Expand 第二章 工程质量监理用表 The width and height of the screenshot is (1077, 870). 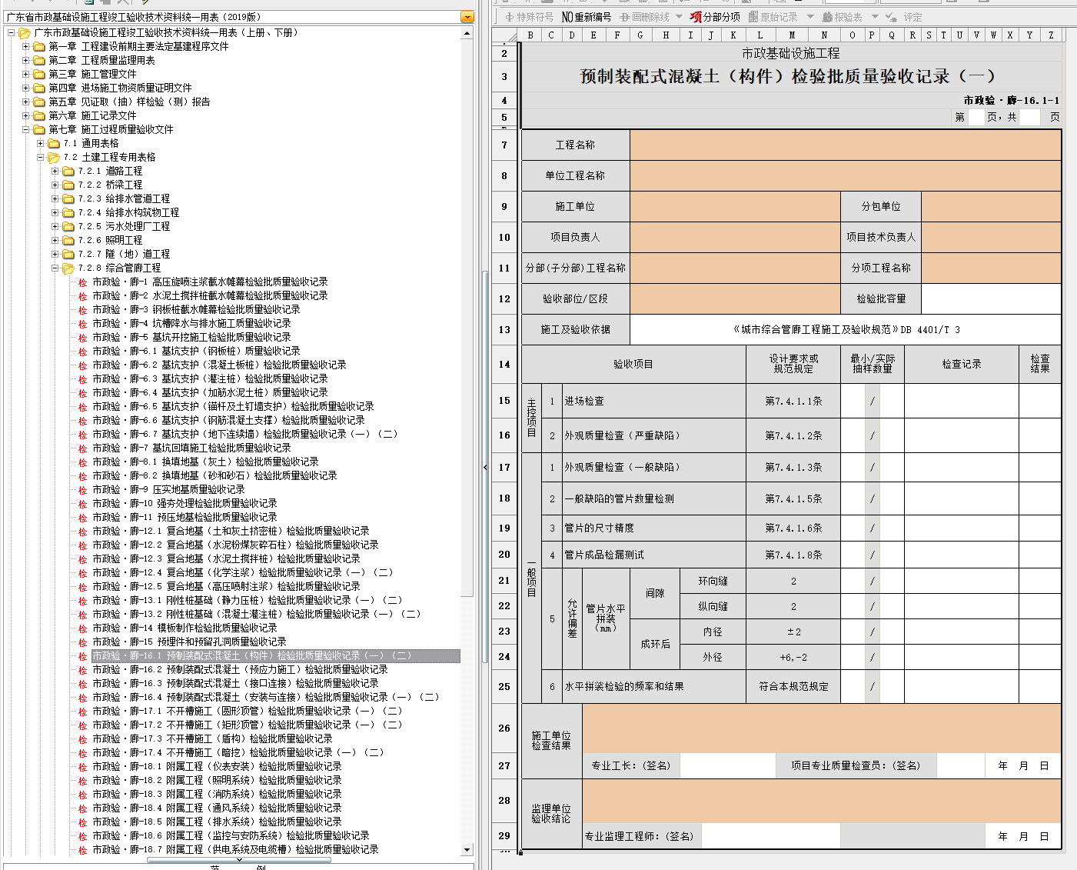(x=25, y=61)
